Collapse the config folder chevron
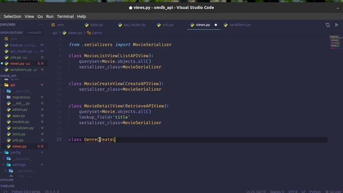The width and height of the screenshot is (343, 193). [2, 152]
